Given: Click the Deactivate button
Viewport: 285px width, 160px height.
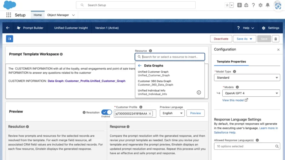Looking at the screenshot, I should point(221,39).
